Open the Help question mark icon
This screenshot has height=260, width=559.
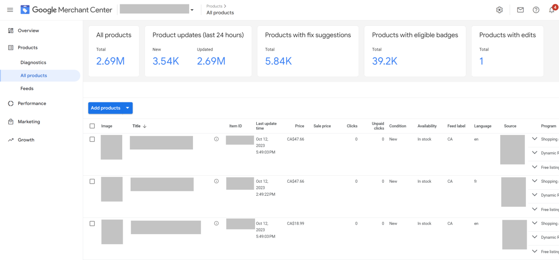coord(536,9)
